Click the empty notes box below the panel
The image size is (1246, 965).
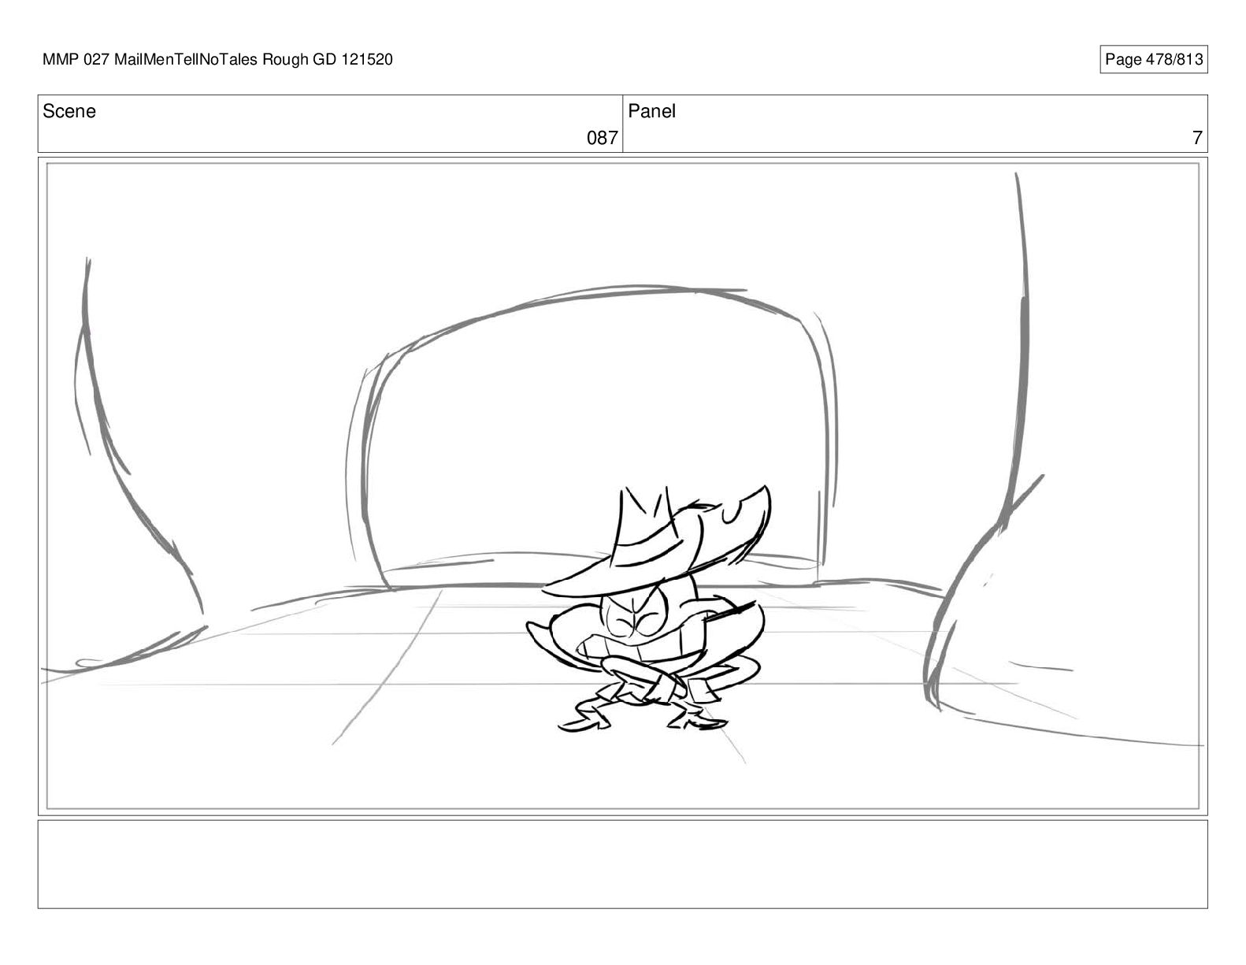pyautogui.click(x=622, y=864)
